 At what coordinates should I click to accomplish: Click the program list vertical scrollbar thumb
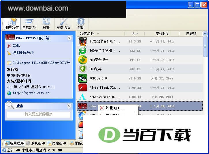205,46
